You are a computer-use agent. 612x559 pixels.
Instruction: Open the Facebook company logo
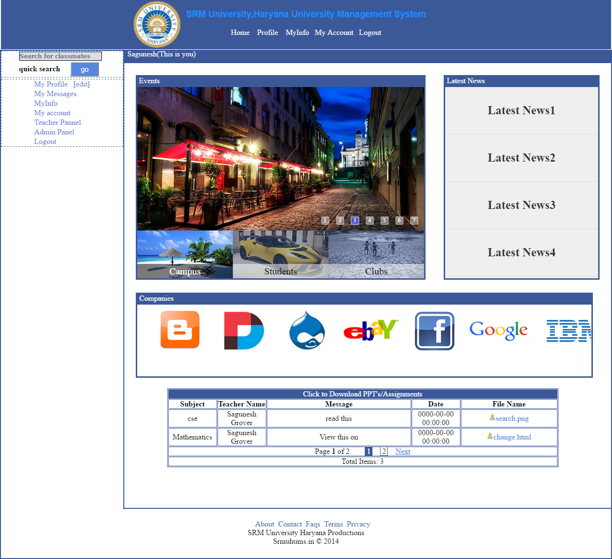coord(435,331)
